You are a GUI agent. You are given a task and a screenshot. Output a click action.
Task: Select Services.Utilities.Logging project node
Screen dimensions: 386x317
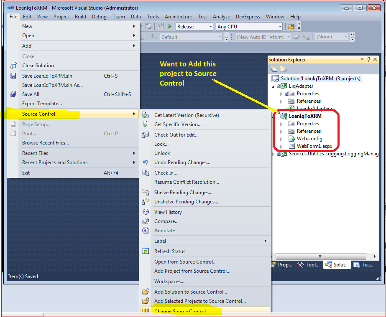click(334, 154)
